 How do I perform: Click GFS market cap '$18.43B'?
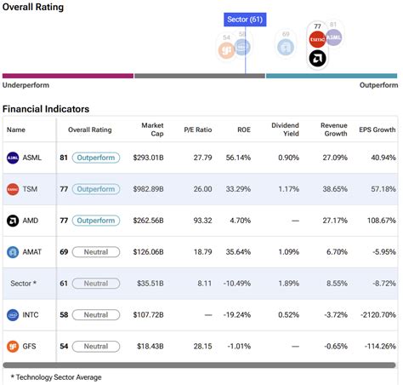click(x=150, y=347)
